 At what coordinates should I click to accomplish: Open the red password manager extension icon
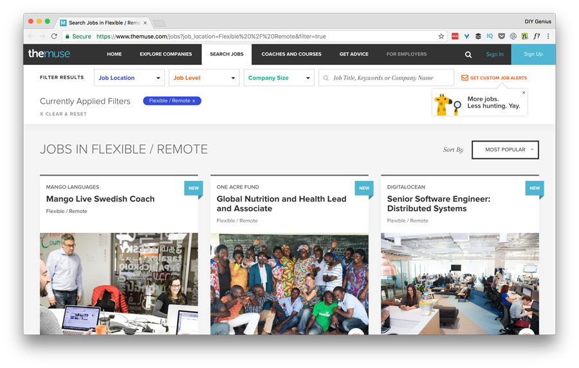[x=455, y=36]
